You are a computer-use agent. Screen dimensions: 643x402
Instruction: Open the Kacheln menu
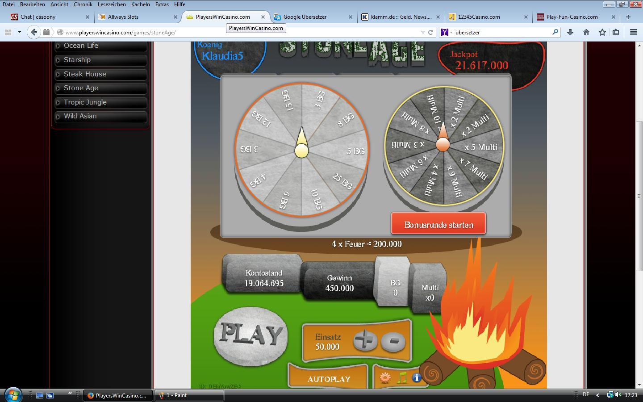pyautogui.click(x=141, y=4)
